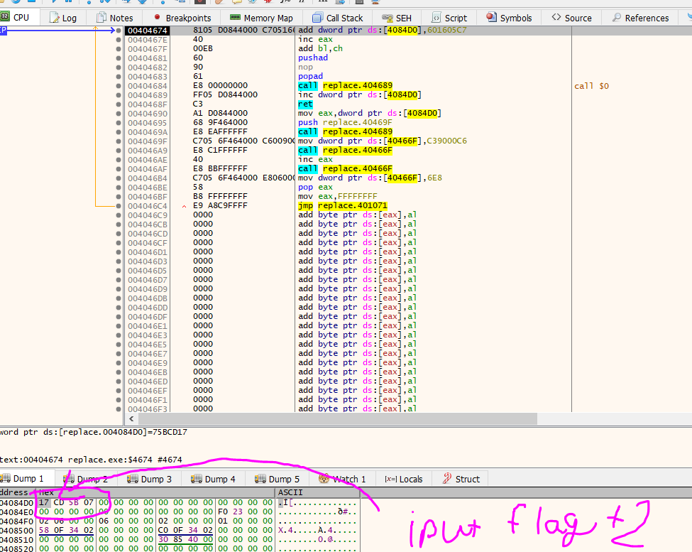692x552 pixels.
Task: Click the replace.exe:$4674 location line
Action: (91, 460)
